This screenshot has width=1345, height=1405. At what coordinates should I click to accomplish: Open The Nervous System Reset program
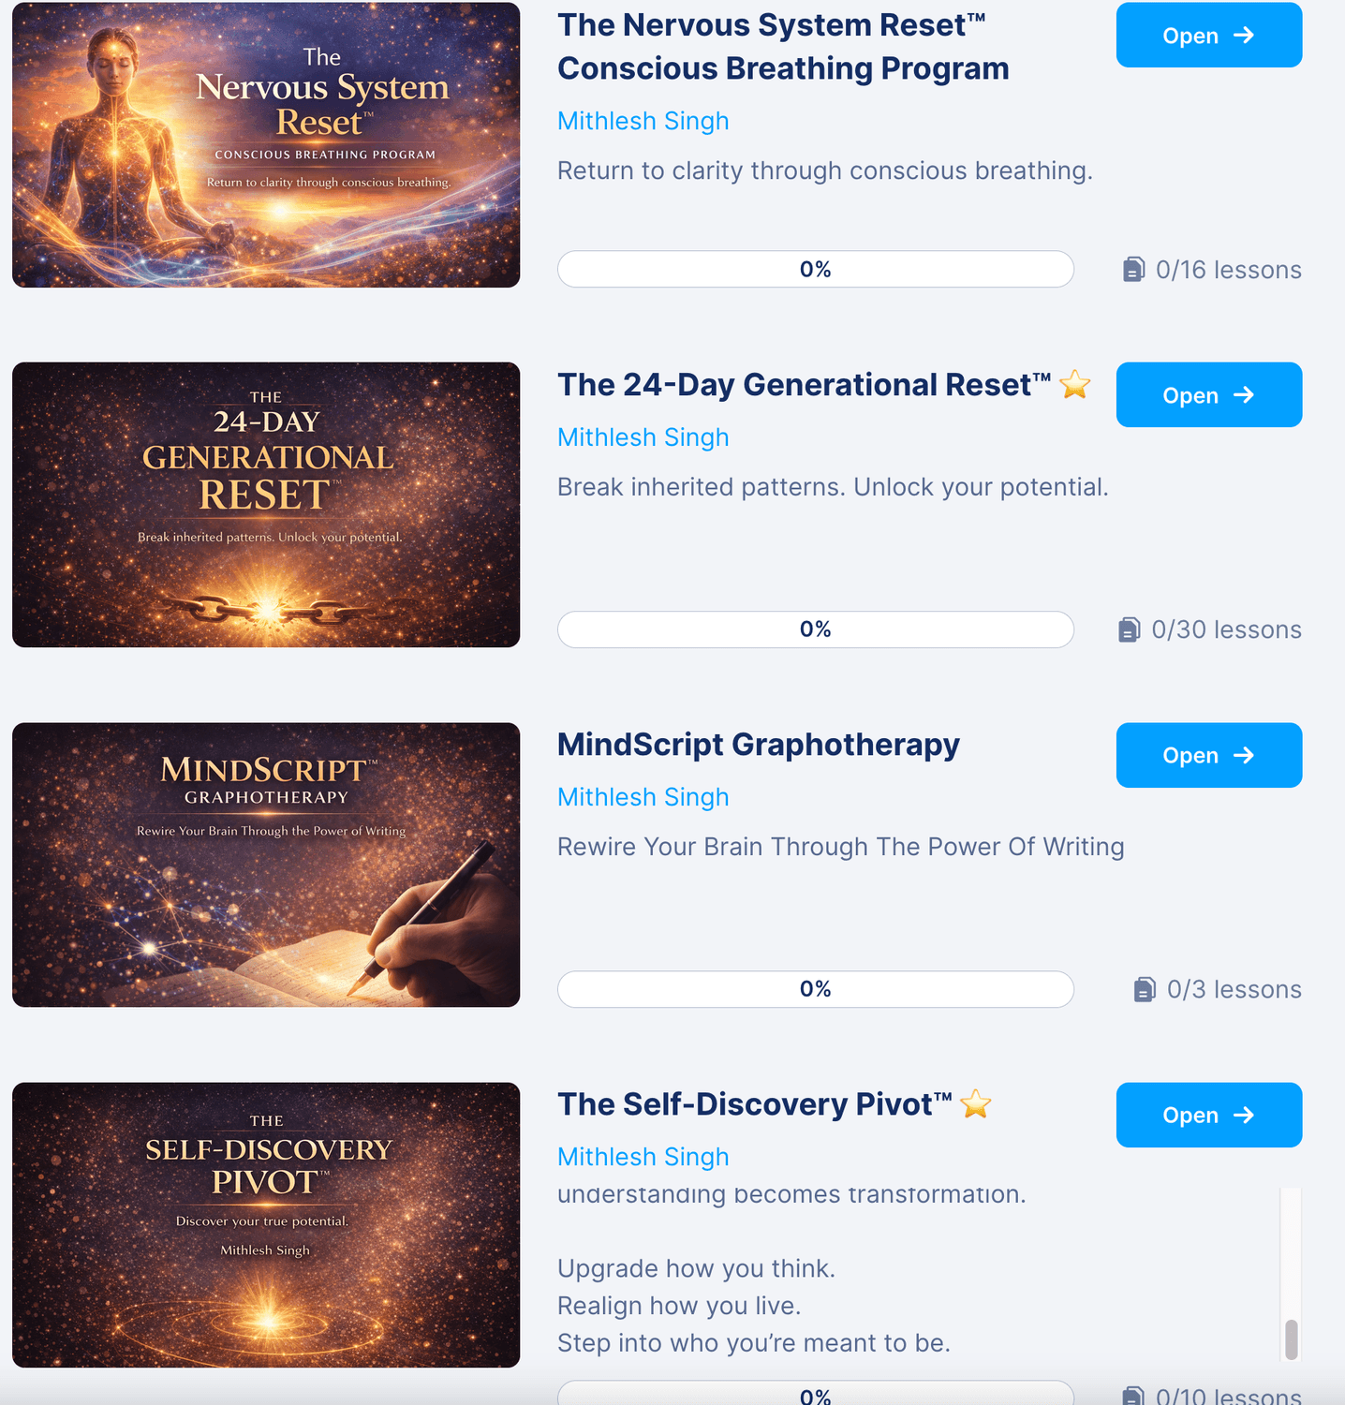coord(1208,36)
